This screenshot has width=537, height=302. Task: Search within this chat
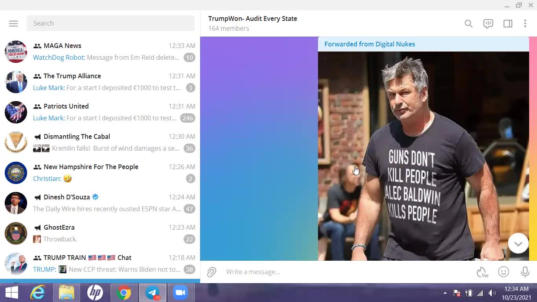point(468,24)
